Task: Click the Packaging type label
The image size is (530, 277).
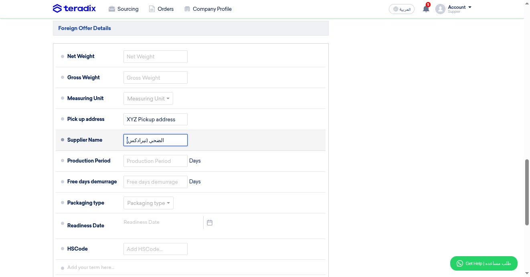Action: click(x=86, y=203)
